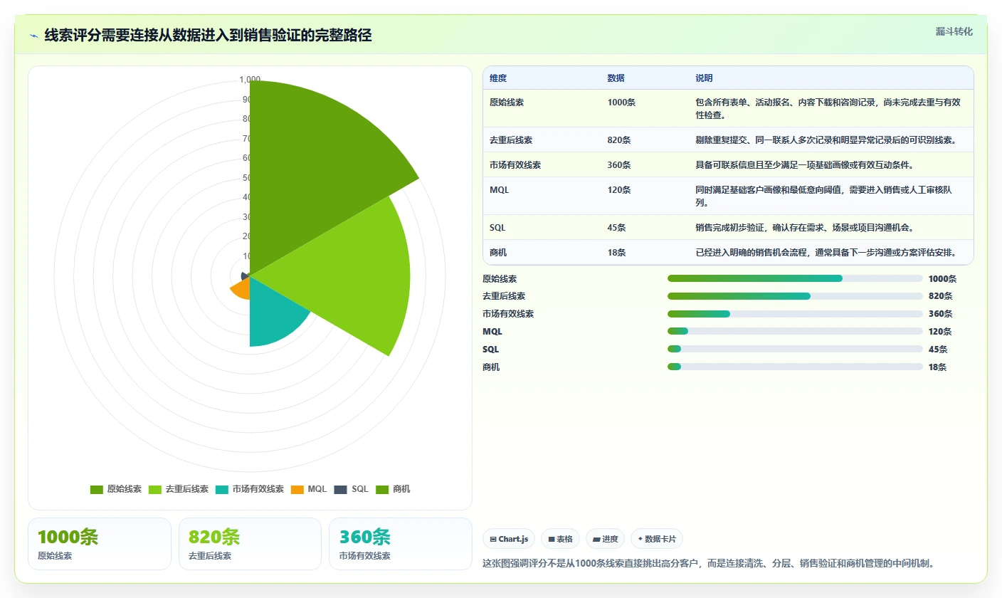
Task: Open the 进度 chip
Action: (605, 539)
